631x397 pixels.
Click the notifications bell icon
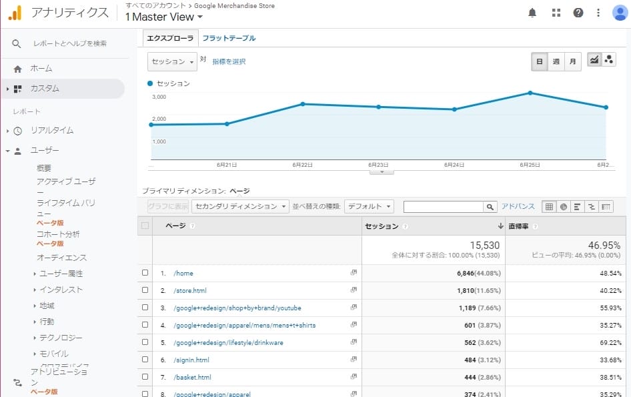[532, 13]
